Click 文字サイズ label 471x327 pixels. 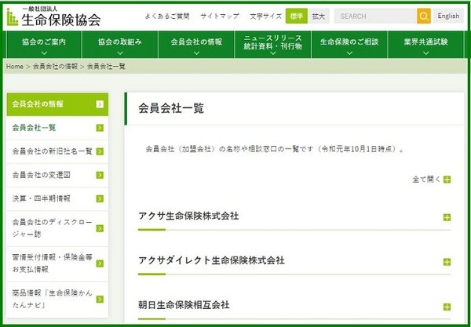pos(266,16)
